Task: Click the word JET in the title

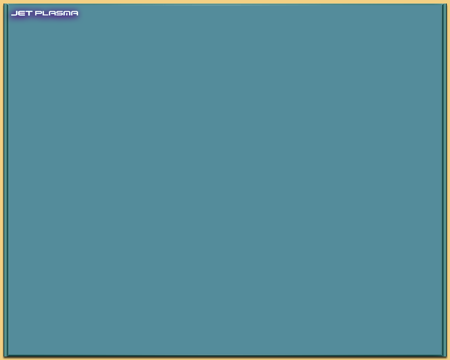Action: (22, 13)
